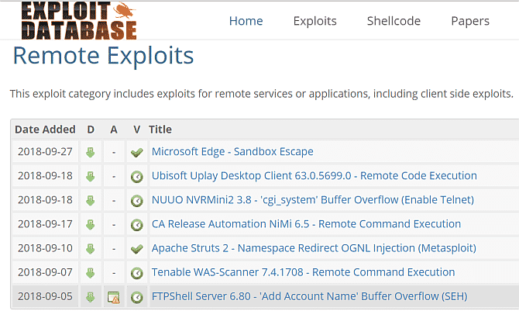Image resolution: width=519 pixels, height=311 pixels.
Task: Click download arrow for Ubisoft Uplay exploit
Action: [91, 176]
